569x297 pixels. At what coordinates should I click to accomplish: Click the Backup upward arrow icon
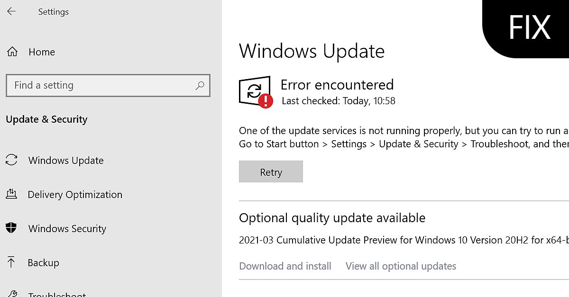11,262
